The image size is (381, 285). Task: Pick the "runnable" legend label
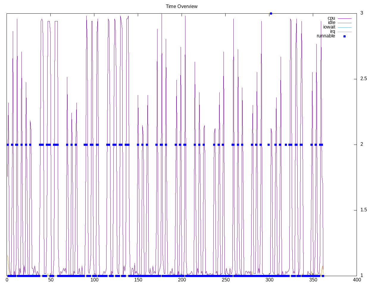point(326,36)
